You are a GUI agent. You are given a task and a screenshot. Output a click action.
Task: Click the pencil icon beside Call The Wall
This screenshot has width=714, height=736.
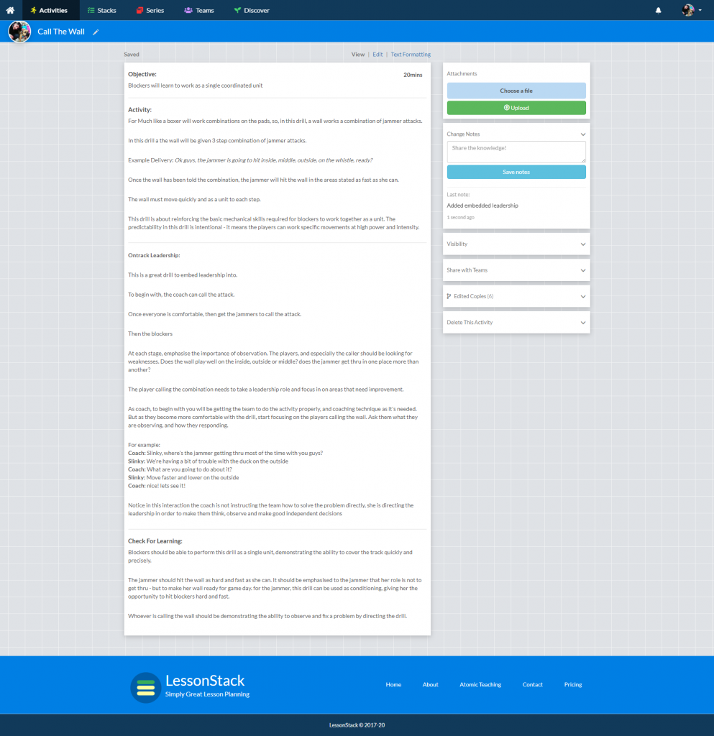click(96, 32)
